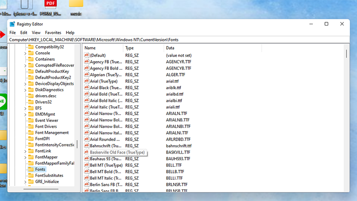
Task: Click the values list vertical scrollbar thumb
Action: (x=346, y=54)
